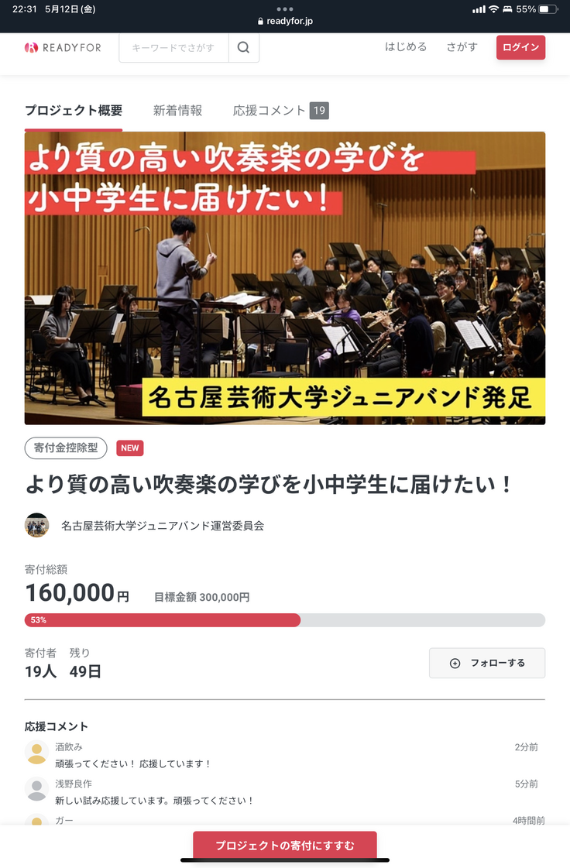This screenshot has width=570, height=868.
Task: Tap the 酒飲み commenter avatar
Action: pos(36,753)
